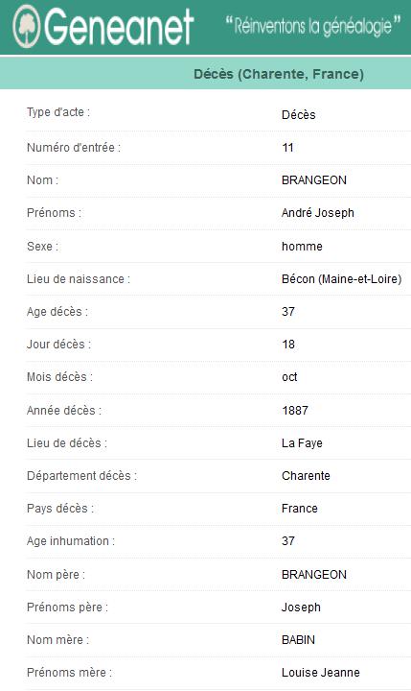Click the mother's surname BABIN
This screenshot has height=691, width=411.
pyautogui.click(x=298, y=640)
